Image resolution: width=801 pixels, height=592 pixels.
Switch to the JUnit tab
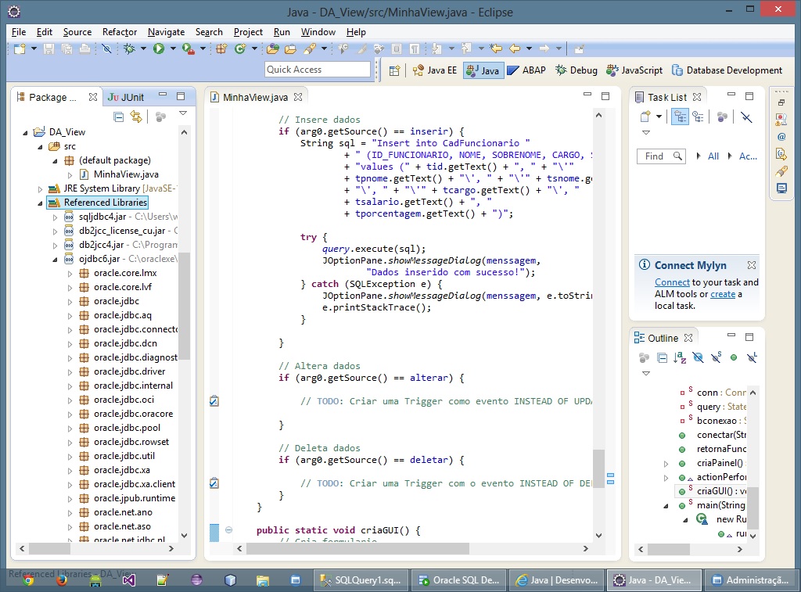[127, 97]
